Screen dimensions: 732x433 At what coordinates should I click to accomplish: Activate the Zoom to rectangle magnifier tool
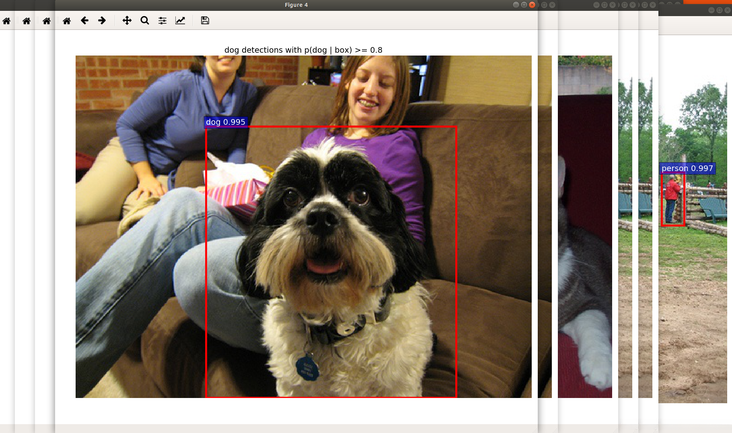tap(145, 21)
